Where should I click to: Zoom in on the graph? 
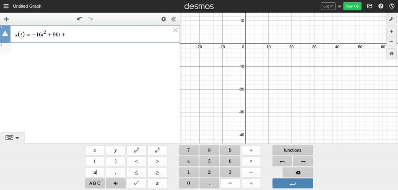point(391,31)
